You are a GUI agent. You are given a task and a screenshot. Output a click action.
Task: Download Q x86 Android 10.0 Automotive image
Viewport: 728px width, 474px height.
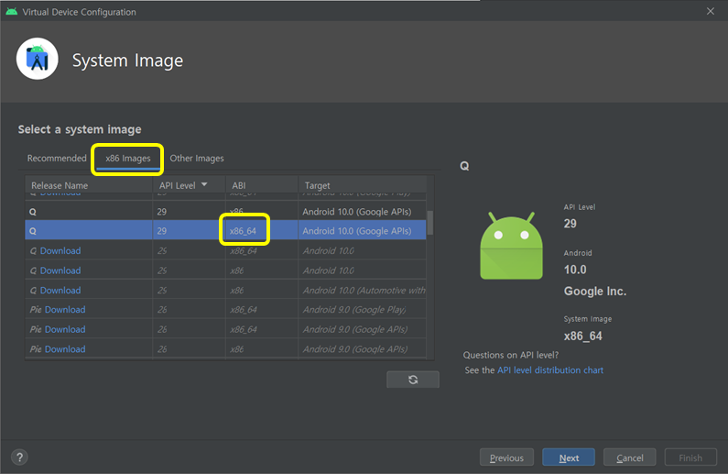pos(60,291)
